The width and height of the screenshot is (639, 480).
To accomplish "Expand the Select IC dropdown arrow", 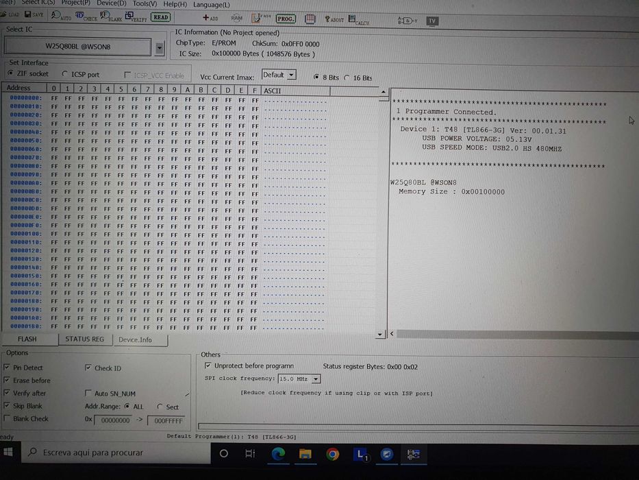I will tap(160, 48).
